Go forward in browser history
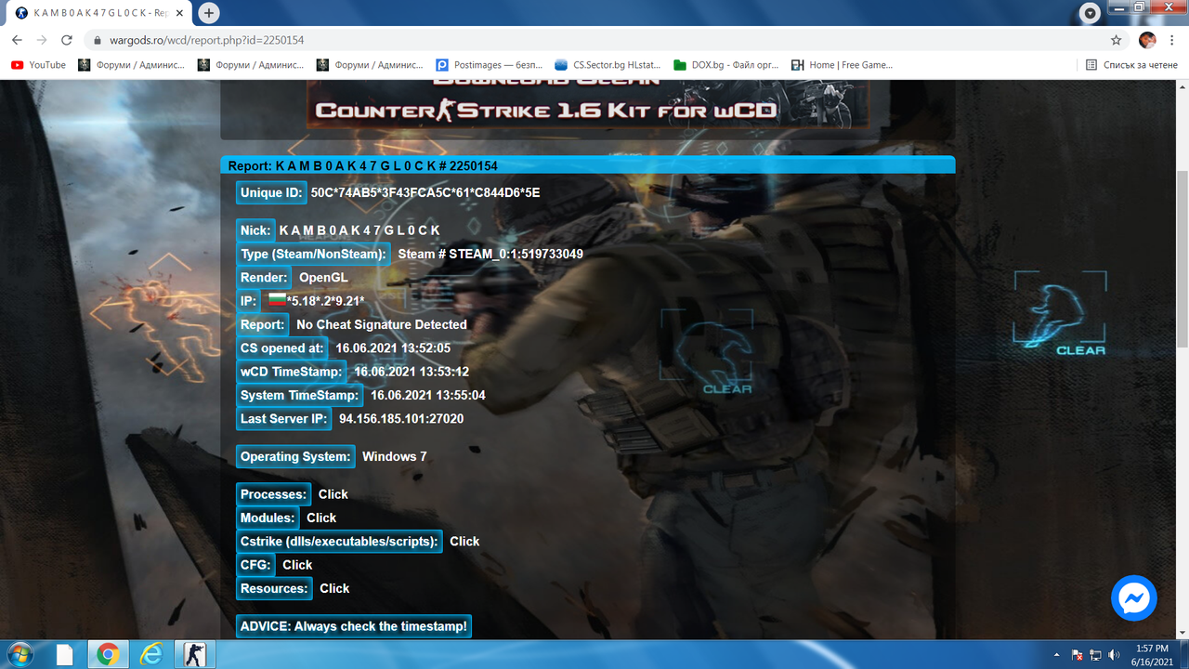Image resolution: width=1189 pixels, height=669 pixels. pos(42,40)
